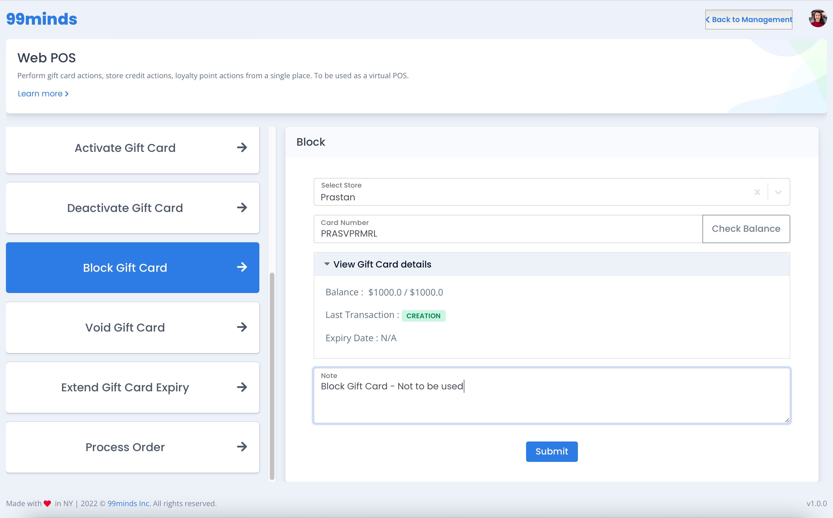Submit the block gift card form
833x518 pixels.
pyautogui.click(x=552, y=451)
